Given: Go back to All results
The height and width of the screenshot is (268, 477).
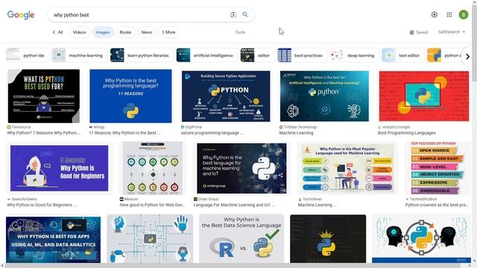Looking at the screenshot, I should [57, 32].
